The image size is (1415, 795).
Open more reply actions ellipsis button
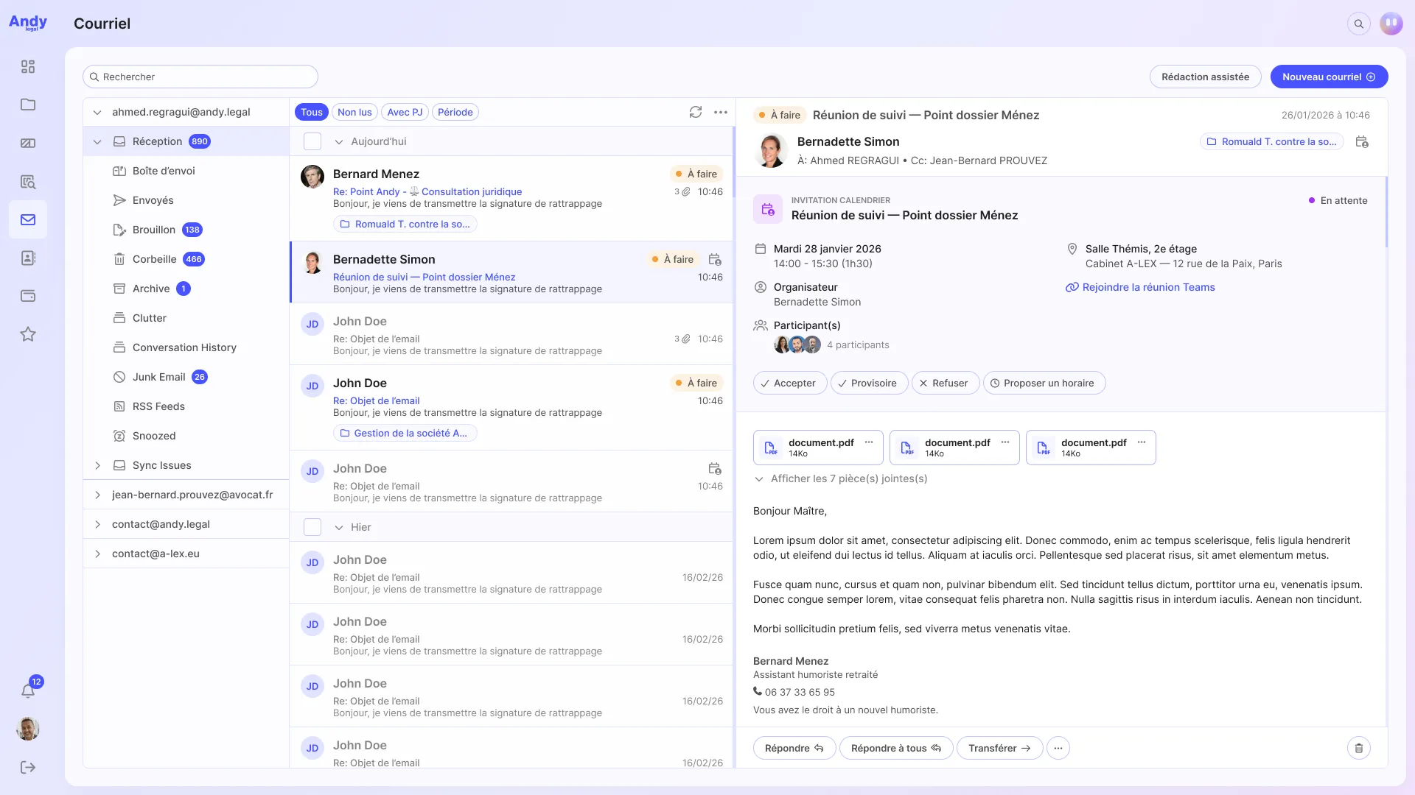(1058, 748)
